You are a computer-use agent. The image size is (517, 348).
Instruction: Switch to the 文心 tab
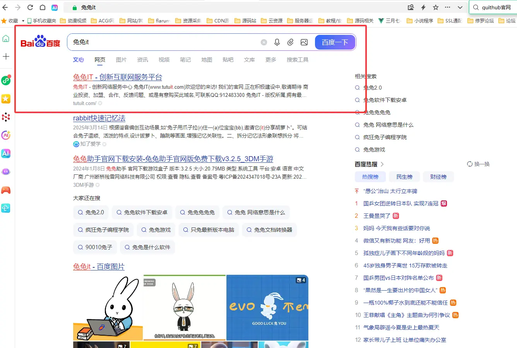point(79,60)
